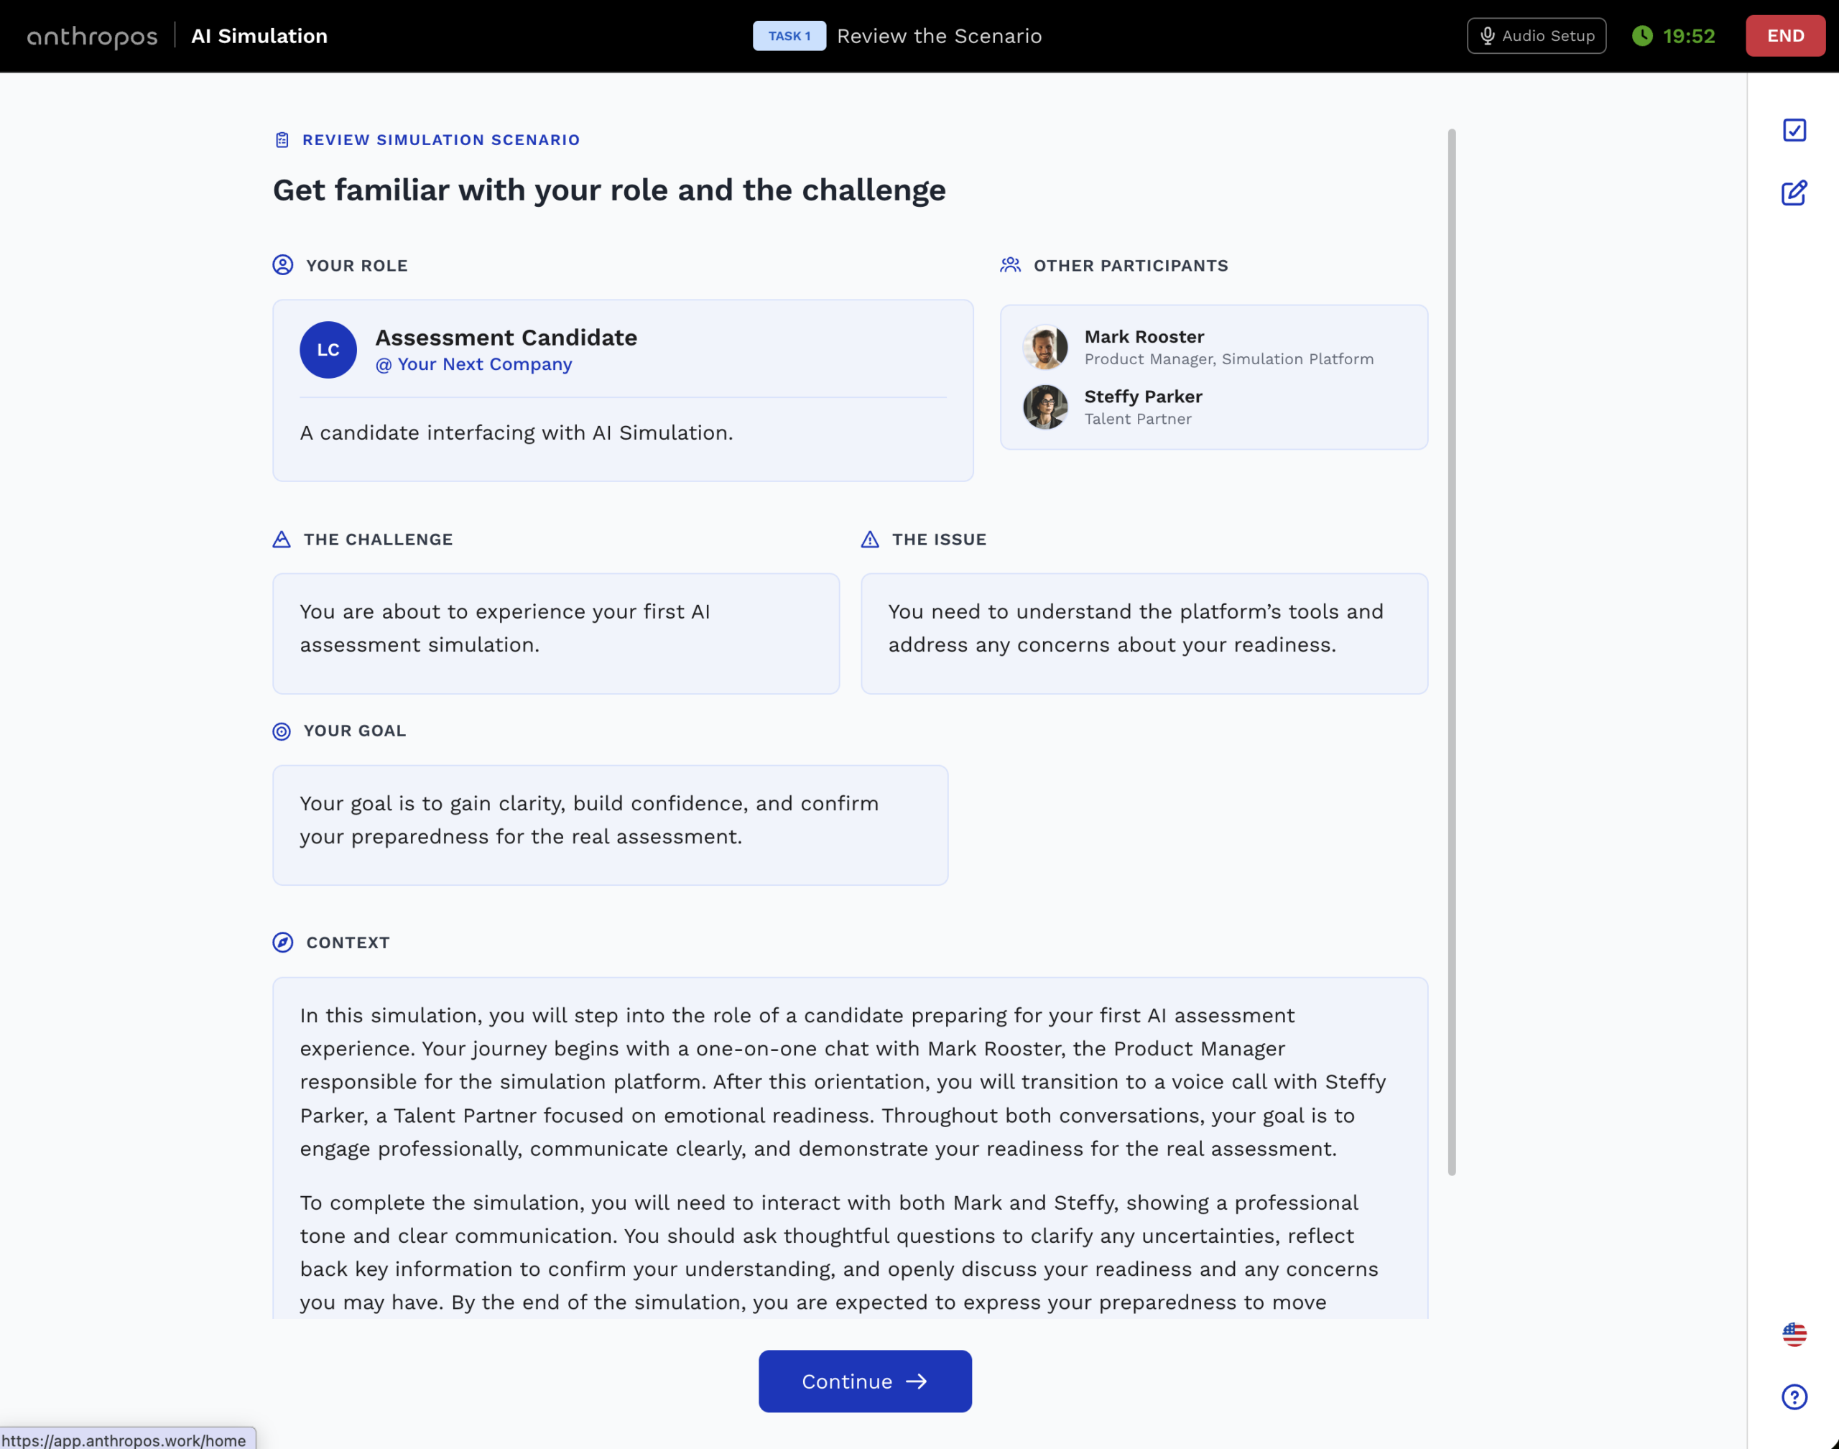End the simulation with END button
Viewport: 1839px width, 1449px height.
(x=1786, y=36)
